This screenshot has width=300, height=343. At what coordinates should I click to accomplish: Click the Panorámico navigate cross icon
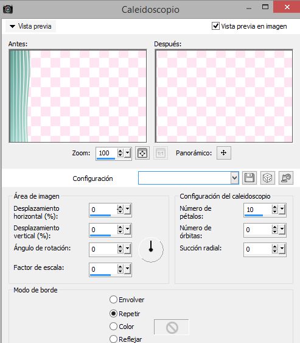click(224, 153)
